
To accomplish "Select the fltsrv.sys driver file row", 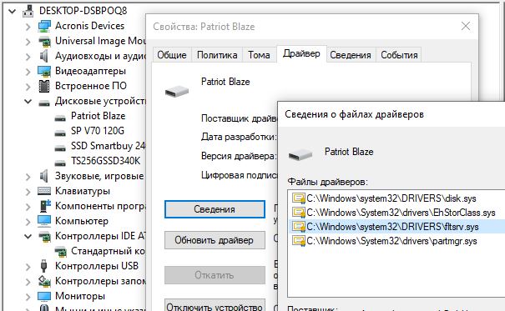I will tap(396, 227).
